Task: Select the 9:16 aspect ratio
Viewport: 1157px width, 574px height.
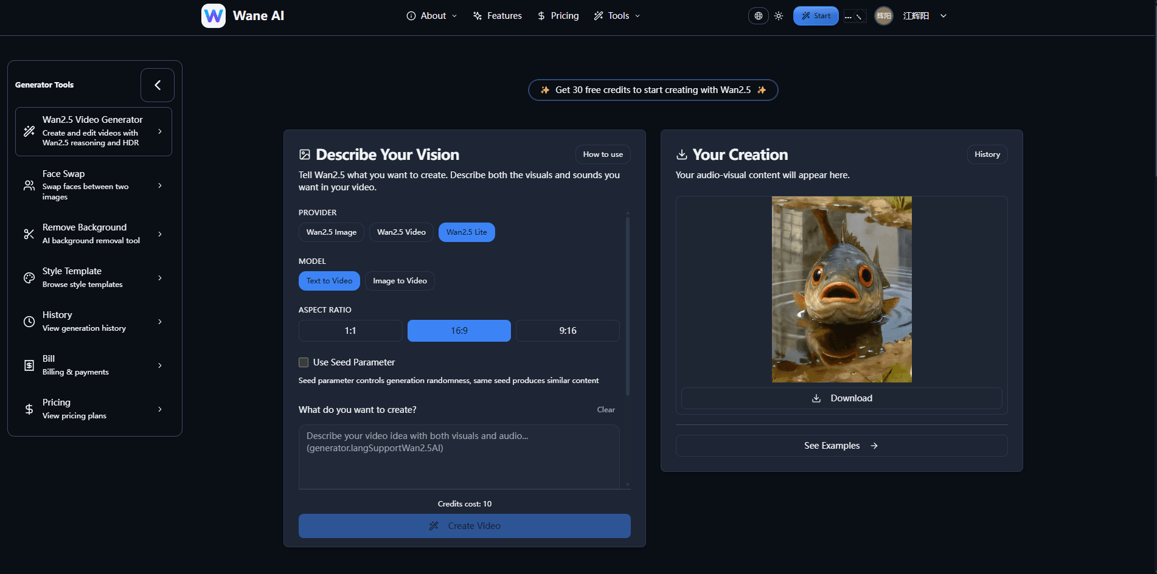Action: click(x=568, y=331)
